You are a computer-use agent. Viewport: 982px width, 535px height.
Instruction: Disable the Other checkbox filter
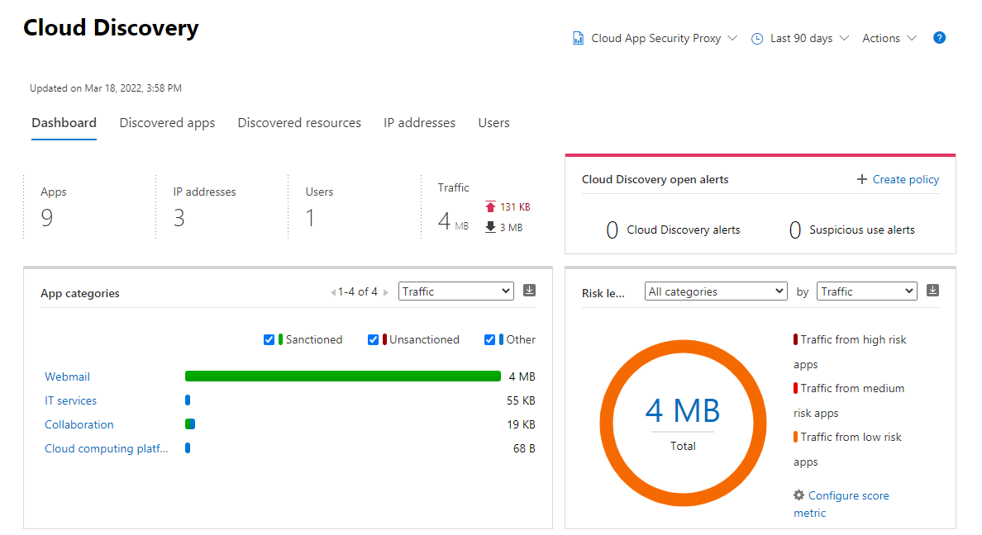pos(490,339)
